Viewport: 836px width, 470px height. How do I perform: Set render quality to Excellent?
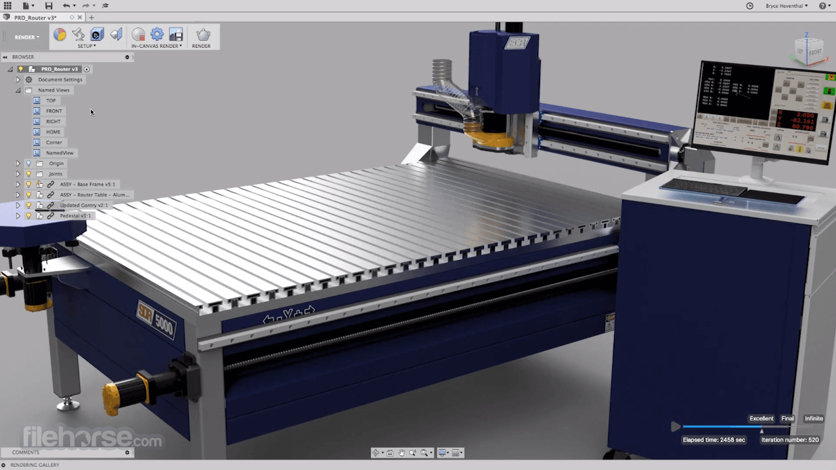tap(761, 419)
